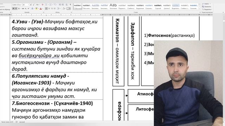Open the font name combo box
The height and width of the screenshot is (126, 225).
click(x=17, y=5)
